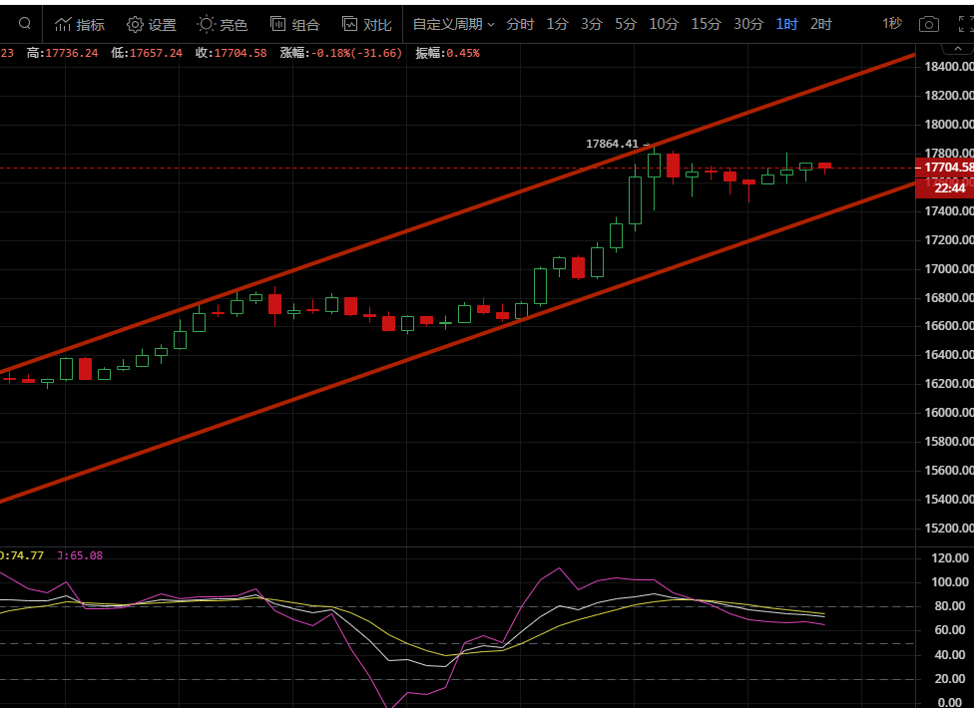Click the search magnifier icon
Viewport: 974px width, 708px height.
click(24, 24)
